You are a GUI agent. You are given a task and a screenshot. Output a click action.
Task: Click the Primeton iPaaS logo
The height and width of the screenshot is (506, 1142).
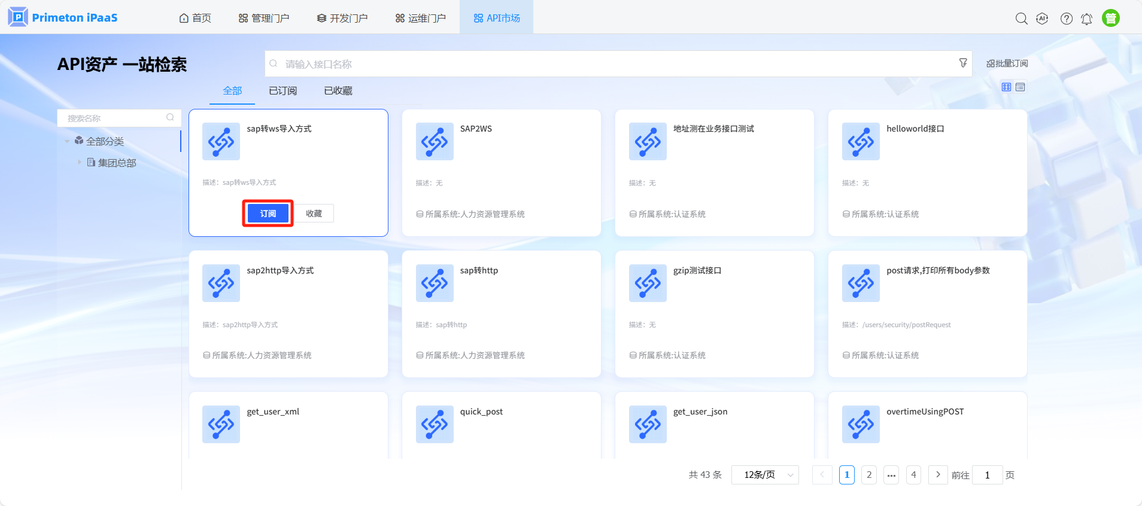click(63, 17)
